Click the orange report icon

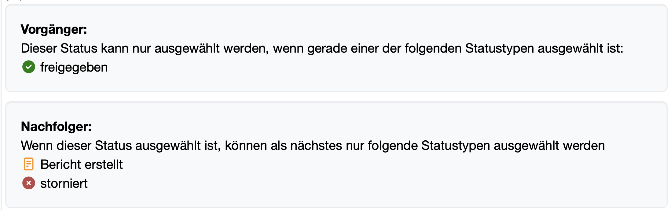(x=29, y=164)
